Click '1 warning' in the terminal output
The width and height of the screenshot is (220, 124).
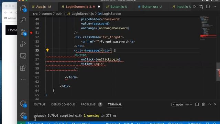92,116
